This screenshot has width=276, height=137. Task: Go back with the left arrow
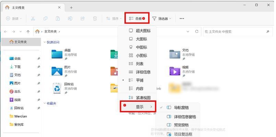pyautogui.click(x=5, y=32)
